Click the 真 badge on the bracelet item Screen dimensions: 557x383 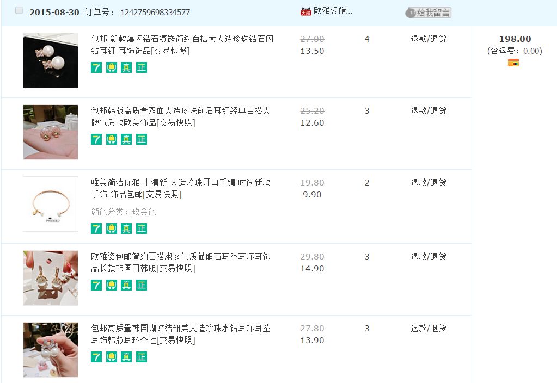[x=126, y=228]
